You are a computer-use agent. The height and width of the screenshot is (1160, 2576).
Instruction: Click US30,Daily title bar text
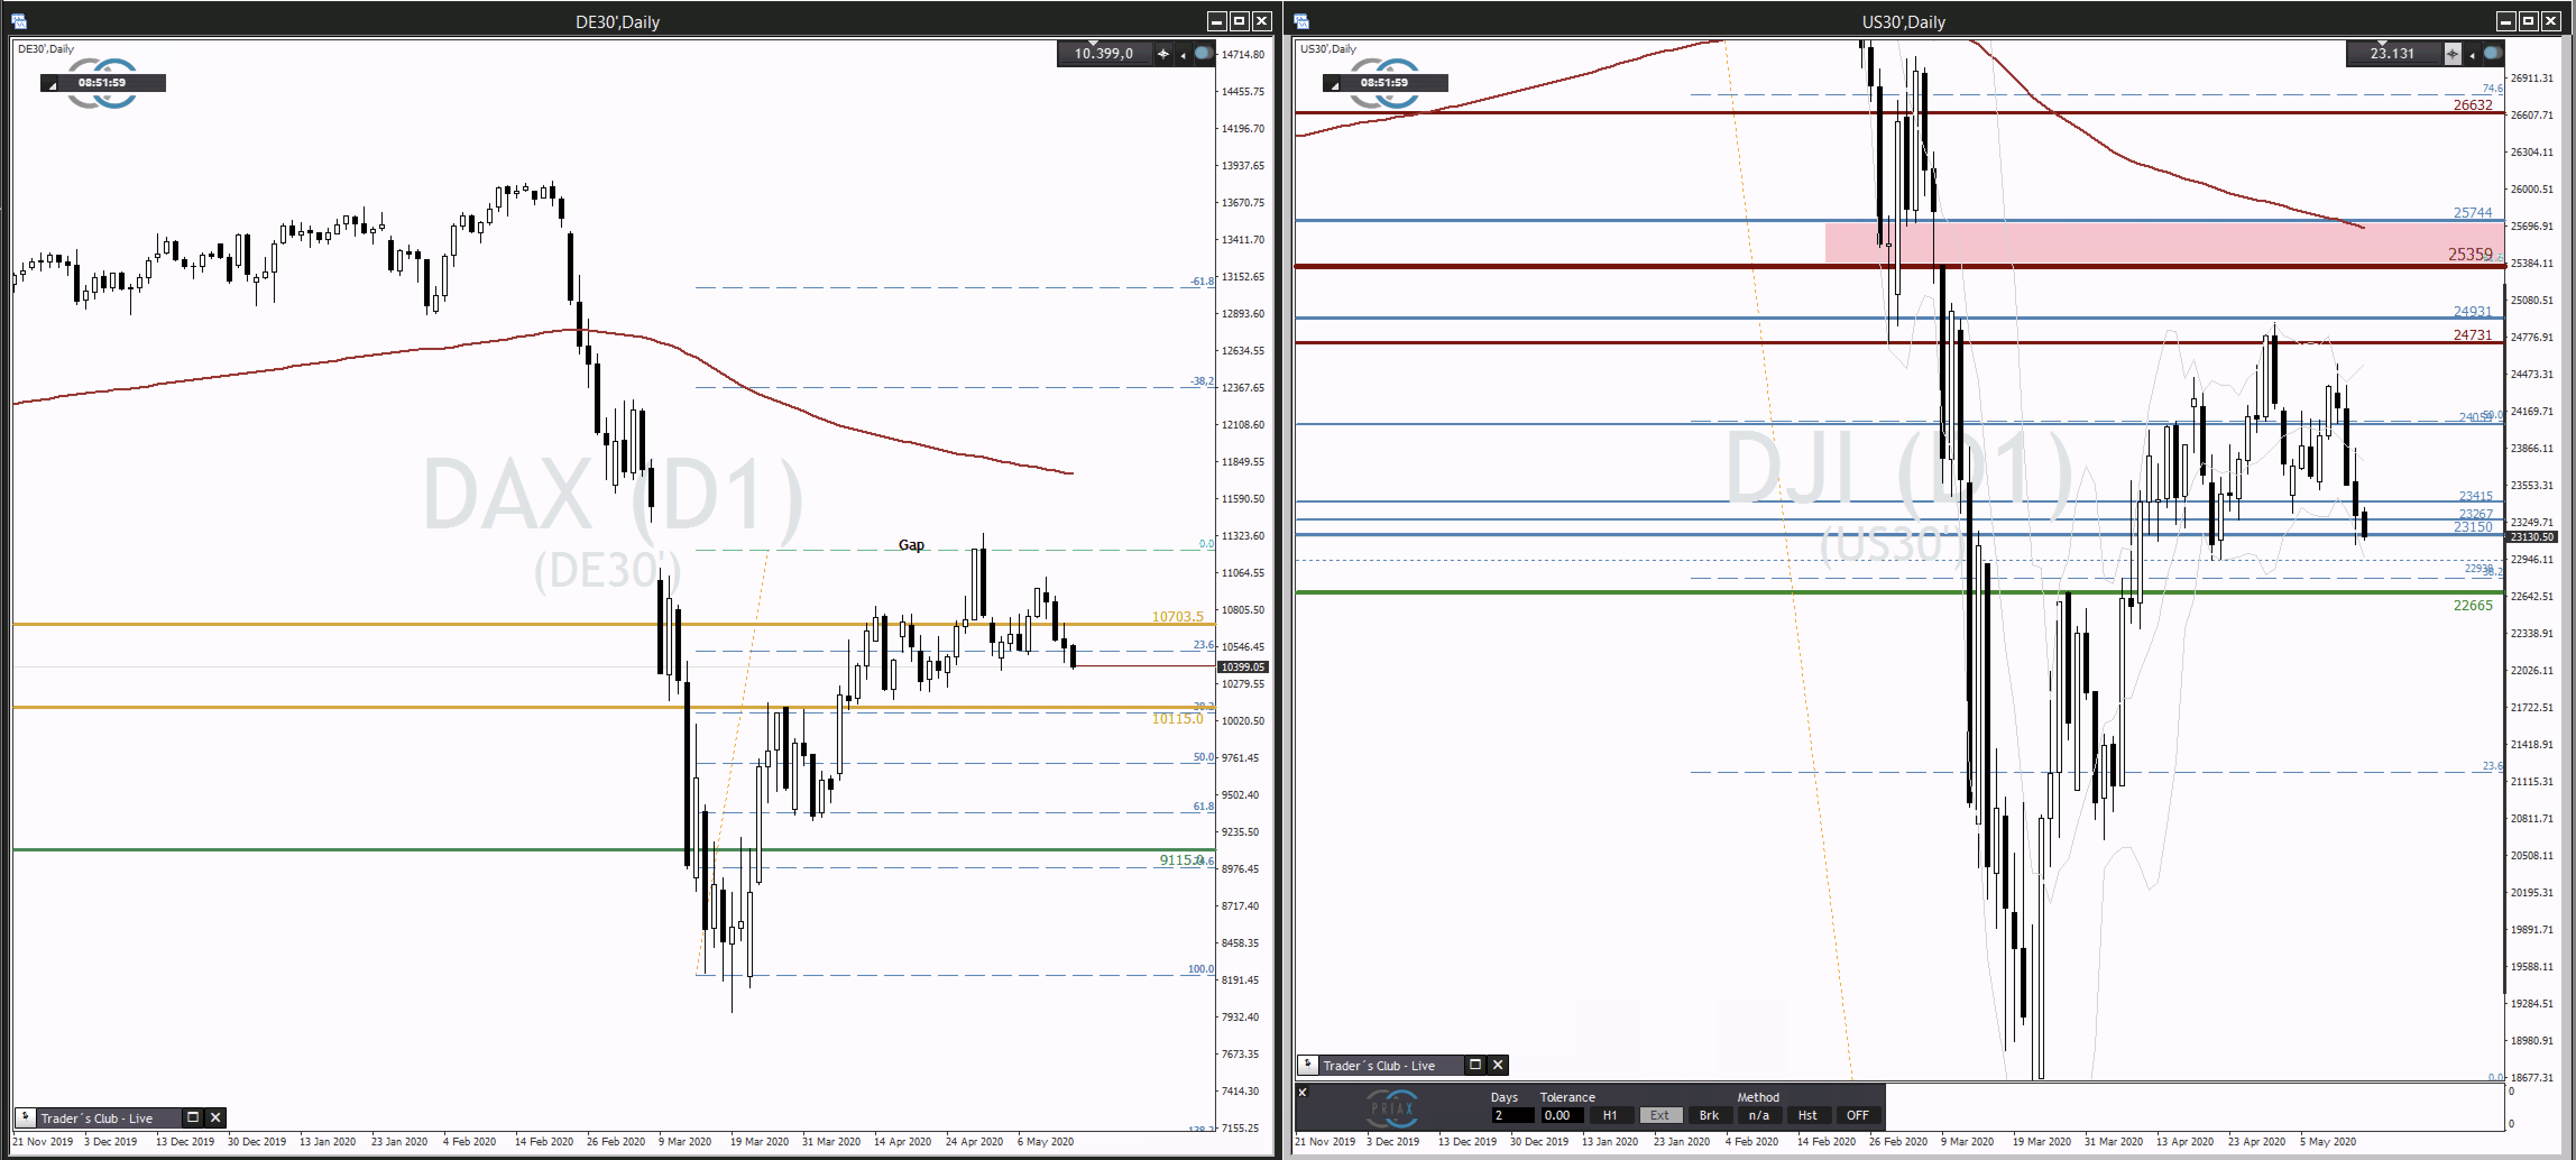[x=1903, y=21]
